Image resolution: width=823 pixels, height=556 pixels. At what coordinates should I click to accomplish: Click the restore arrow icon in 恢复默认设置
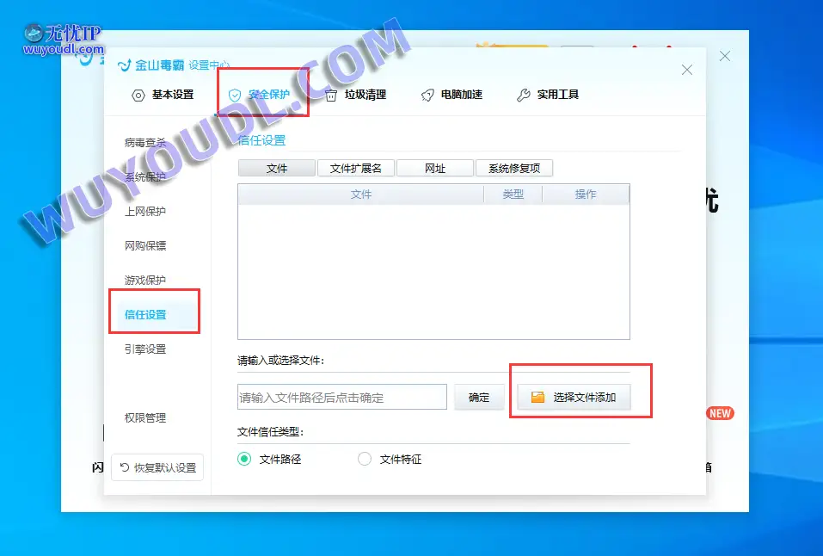(125, 468)
